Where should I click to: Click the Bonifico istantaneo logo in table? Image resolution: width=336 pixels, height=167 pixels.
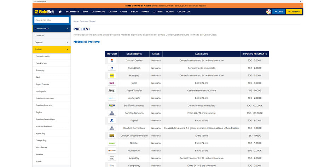(112, 105)
